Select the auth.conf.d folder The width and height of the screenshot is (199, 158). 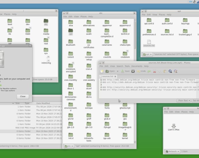[x=167, y=21]
